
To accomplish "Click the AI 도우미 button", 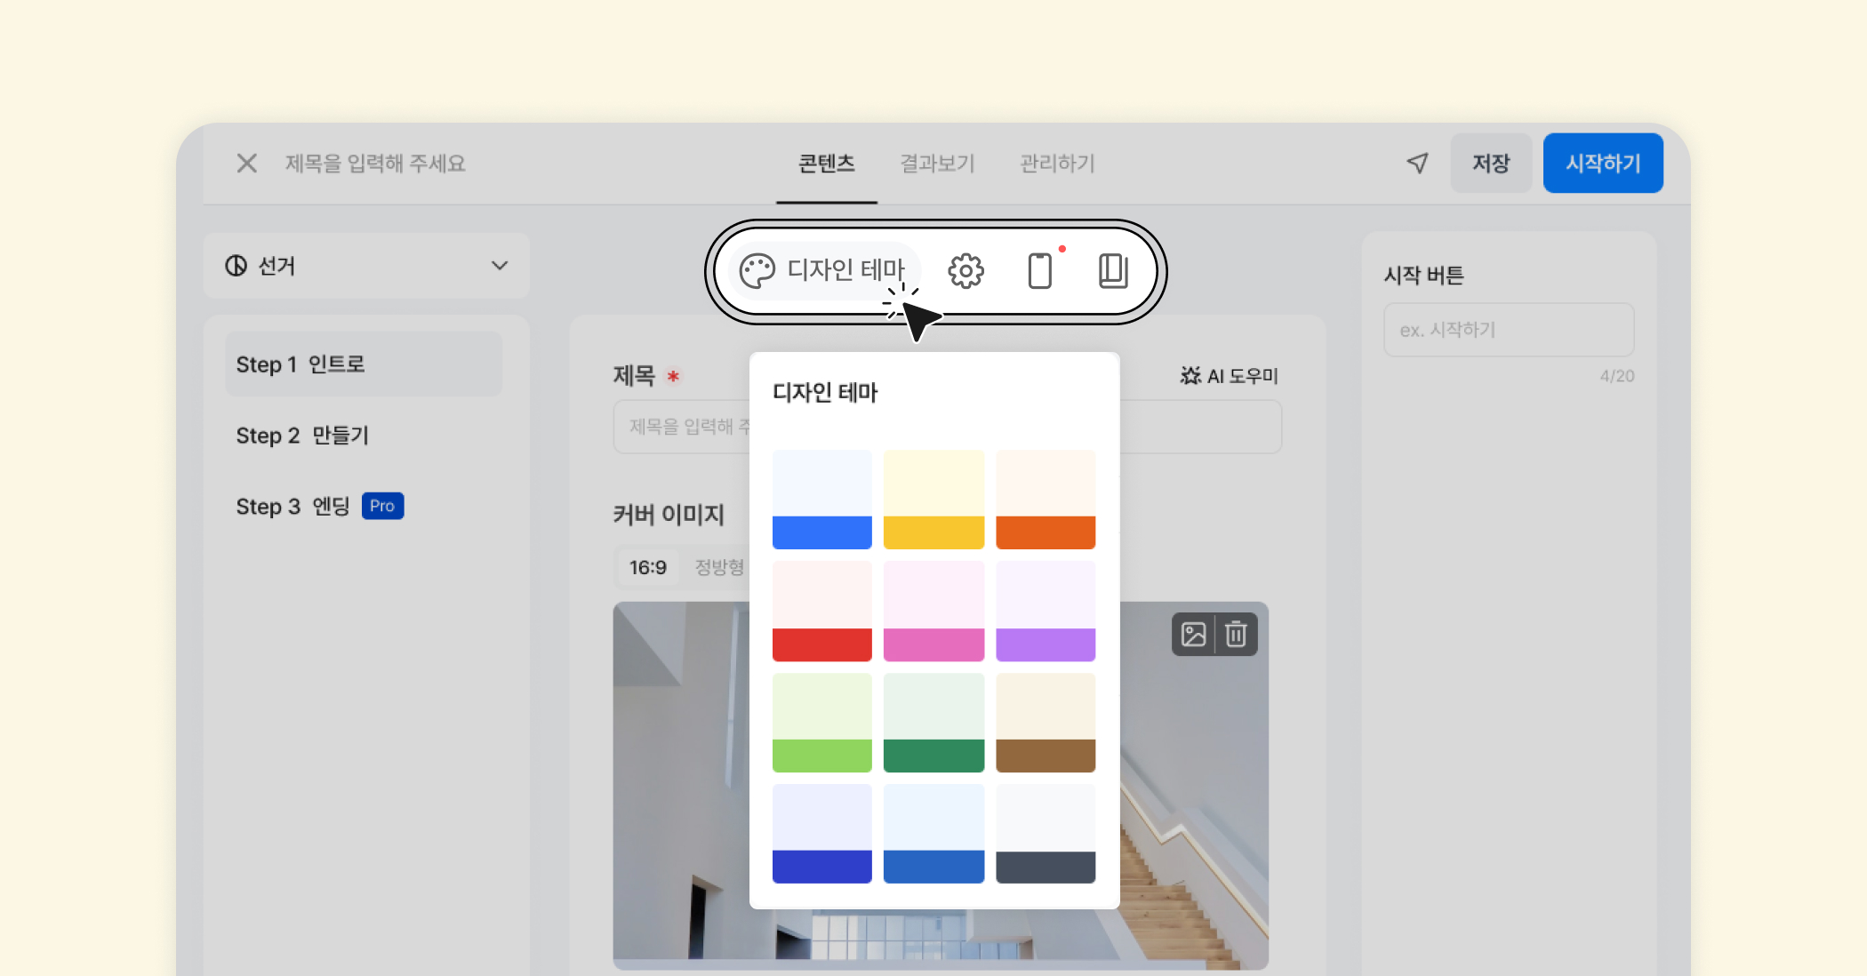I will (1230, 376).
